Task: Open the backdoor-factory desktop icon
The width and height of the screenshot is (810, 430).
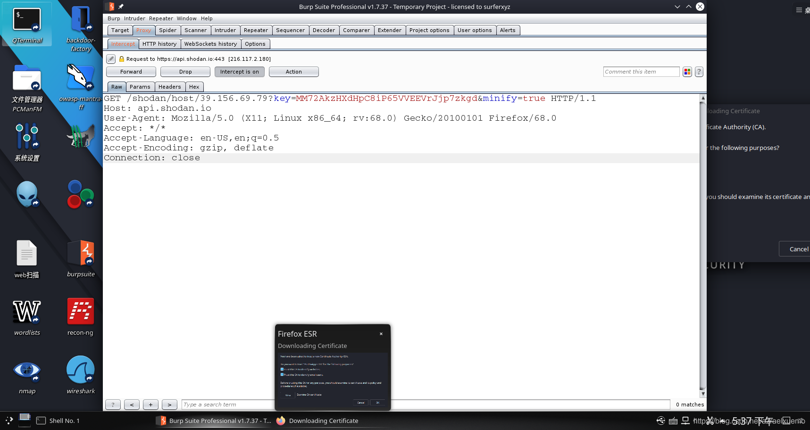Action: (x=81, y=27)
